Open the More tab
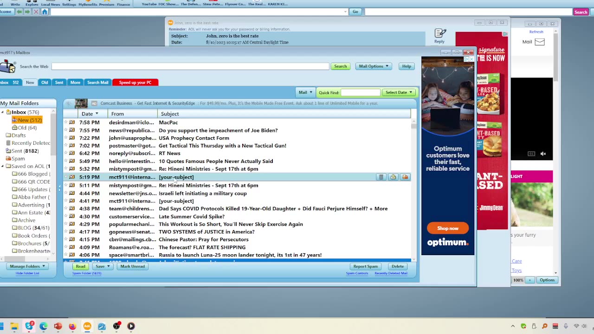The width and height of the screenshot is (594, 334). tap(75, 83)
